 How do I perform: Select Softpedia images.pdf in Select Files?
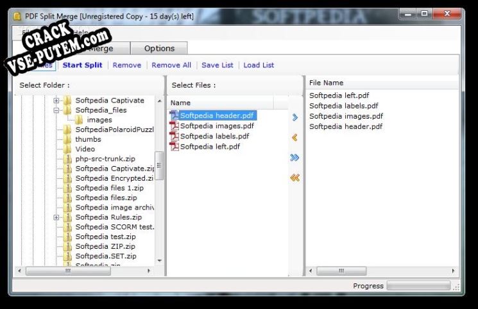pyautogui.click(x=217, y=126)
